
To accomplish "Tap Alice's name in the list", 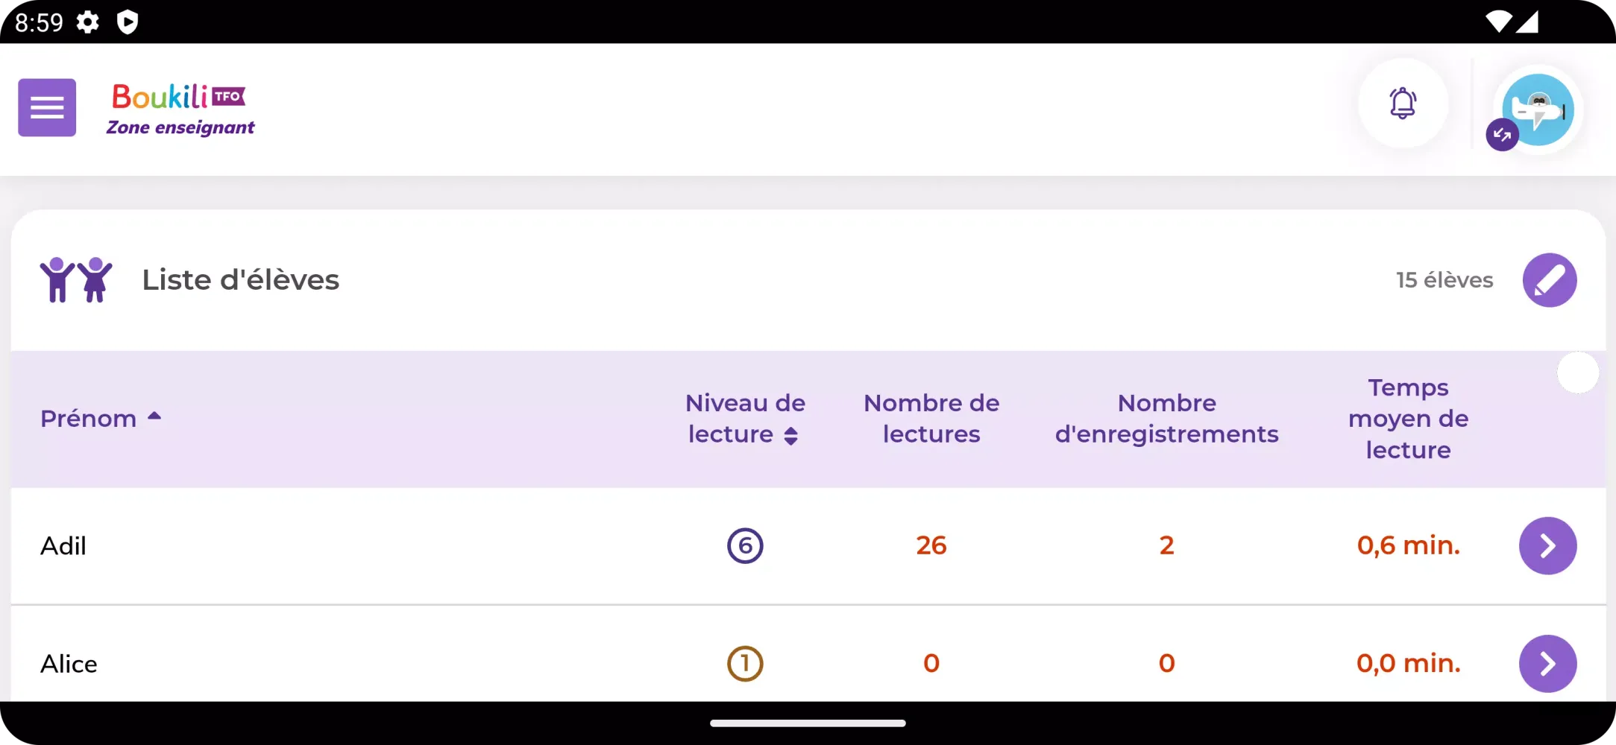I will (69, 664).
